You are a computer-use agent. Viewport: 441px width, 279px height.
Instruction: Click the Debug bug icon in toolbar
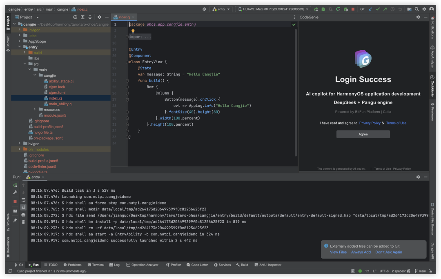323,9
